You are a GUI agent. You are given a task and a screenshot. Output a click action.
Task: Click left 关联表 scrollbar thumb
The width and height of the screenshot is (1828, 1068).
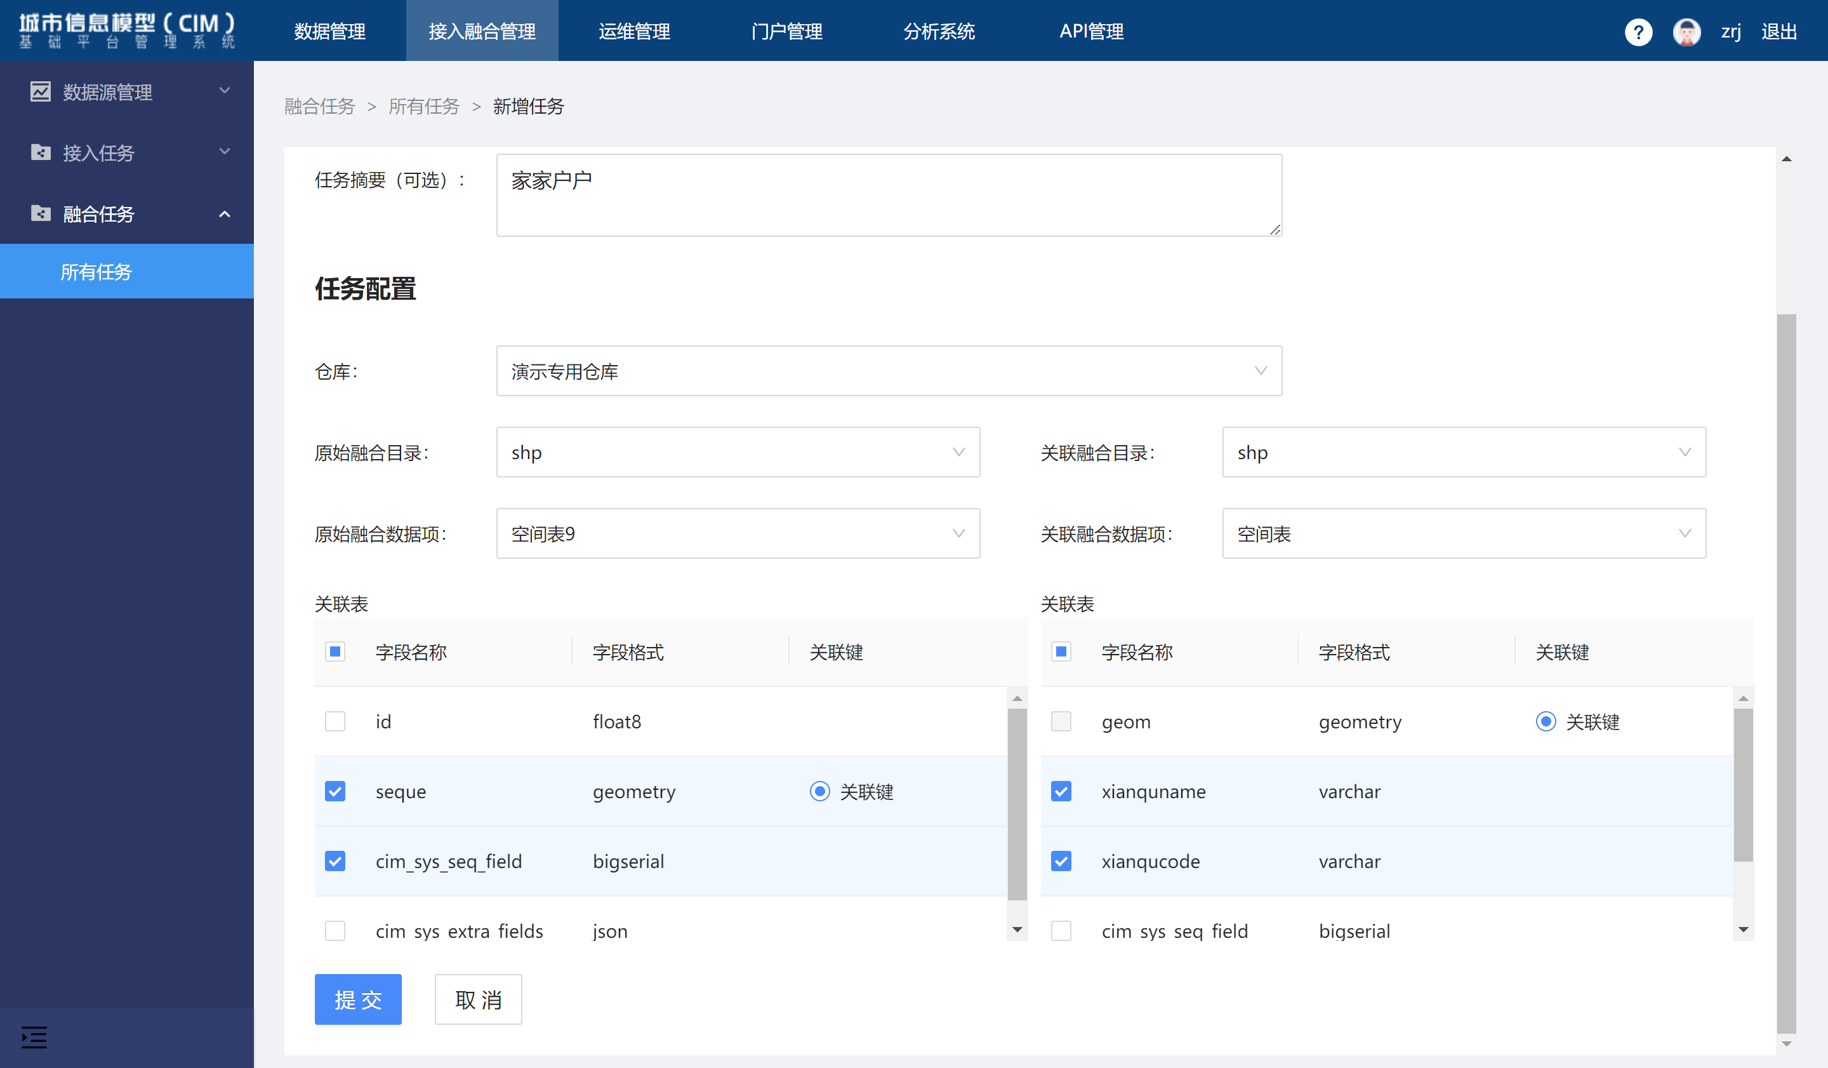pos(1017,804)
